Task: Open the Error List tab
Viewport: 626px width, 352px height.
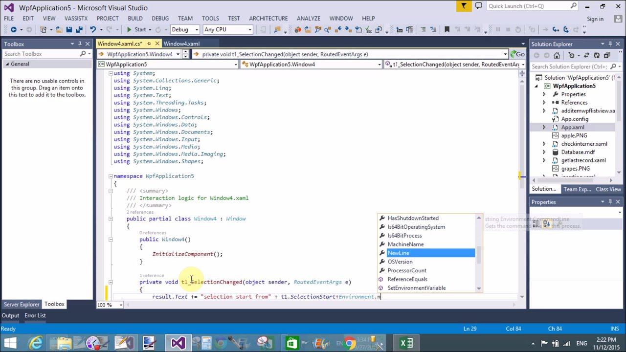Action: pyautogui.click(x=35, y=315)
